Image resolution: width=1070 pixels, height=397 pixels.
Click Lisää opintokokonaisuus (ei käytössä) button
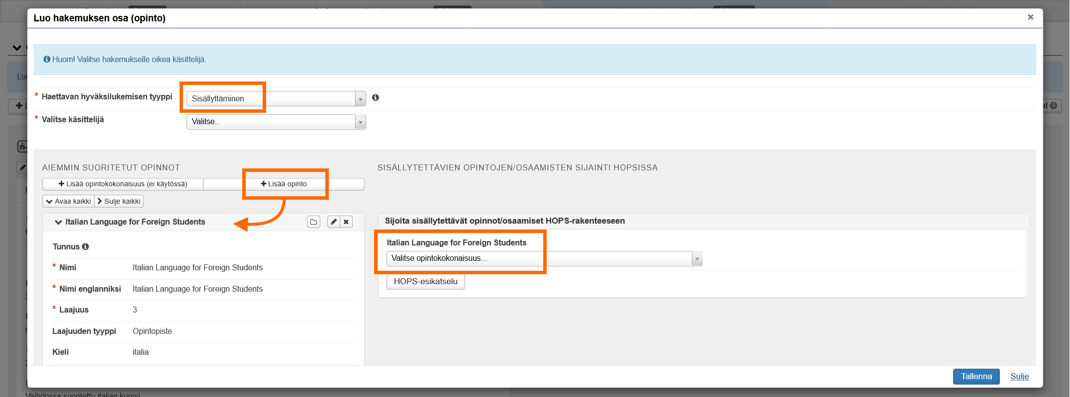point(123,184)
